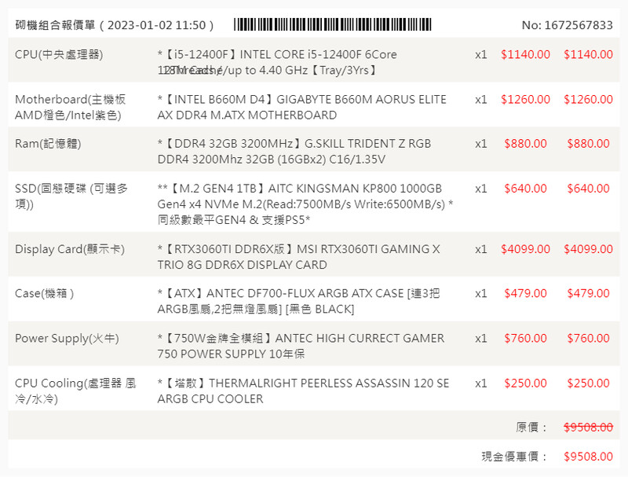Select the CPU(中央處理器) category label
628x477 pixels.
pos(59,55)
